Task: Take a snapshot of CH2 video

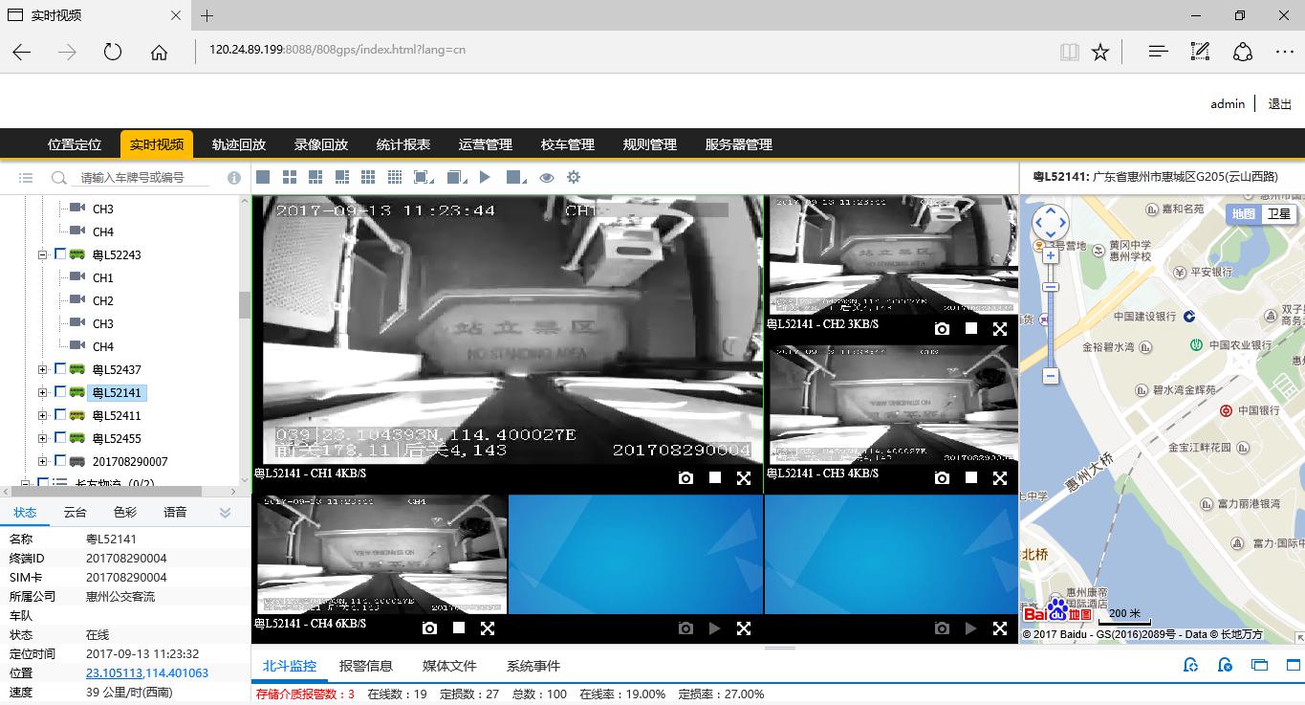Action: [942, 329]
